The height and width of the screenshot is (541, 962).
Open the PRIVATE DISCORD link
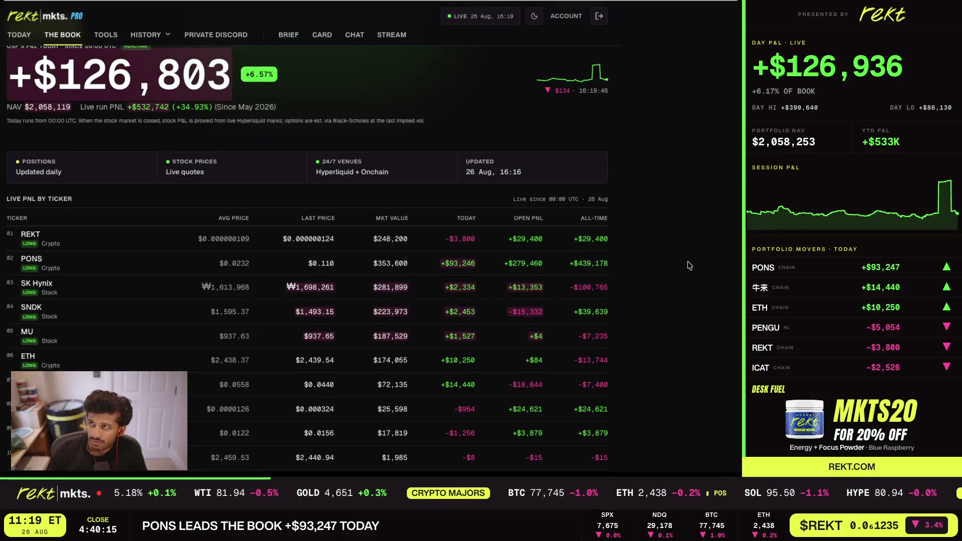(x=216, y=35)
